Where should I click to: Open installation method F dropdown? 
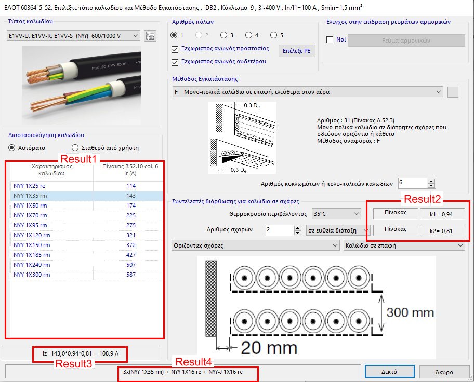(308, 92)
